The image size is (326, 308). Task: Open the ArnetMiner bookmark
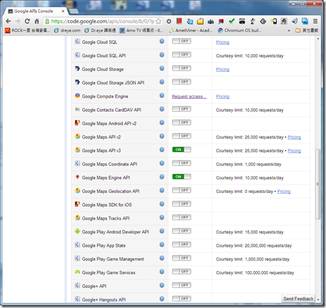coord(191,31)
